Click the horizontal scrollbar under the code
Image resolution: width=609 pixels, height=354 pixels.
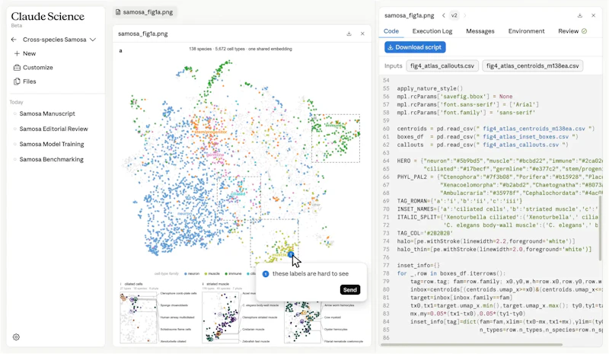coord(471,344)
